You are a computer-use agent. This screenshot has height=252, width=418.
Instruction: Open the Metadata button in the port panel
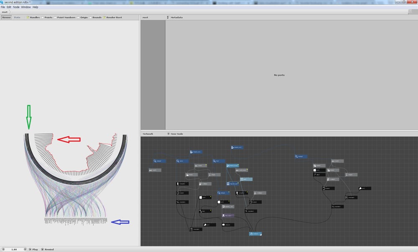(175, 18)
